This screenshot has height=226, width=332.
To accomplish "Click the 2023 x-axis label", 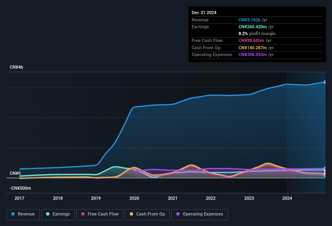I will pyautogui.click(x=249, y=198).
